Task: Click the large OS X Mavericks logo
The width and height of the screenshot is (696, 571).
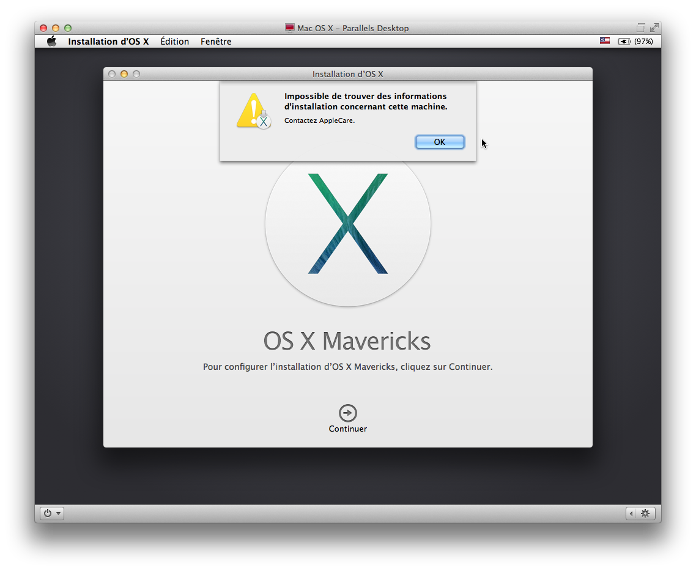Action: coord(347,224)
